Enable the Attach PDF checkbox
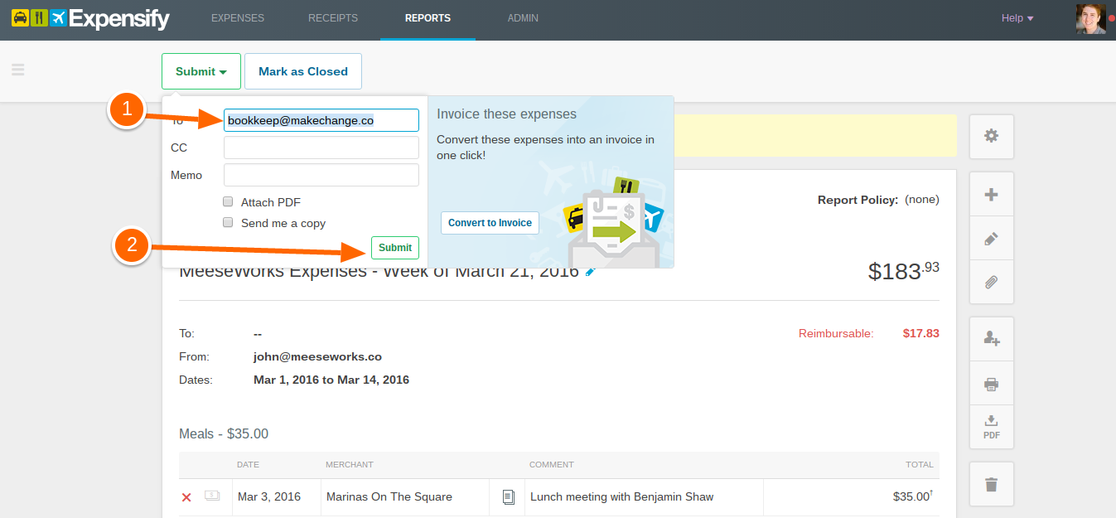This screenshot has height=518, width=1116. [x=228, y=201]
